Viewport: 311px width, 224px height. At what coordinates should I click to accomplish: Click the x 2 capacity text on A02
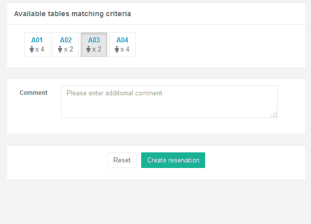point(69,49)
